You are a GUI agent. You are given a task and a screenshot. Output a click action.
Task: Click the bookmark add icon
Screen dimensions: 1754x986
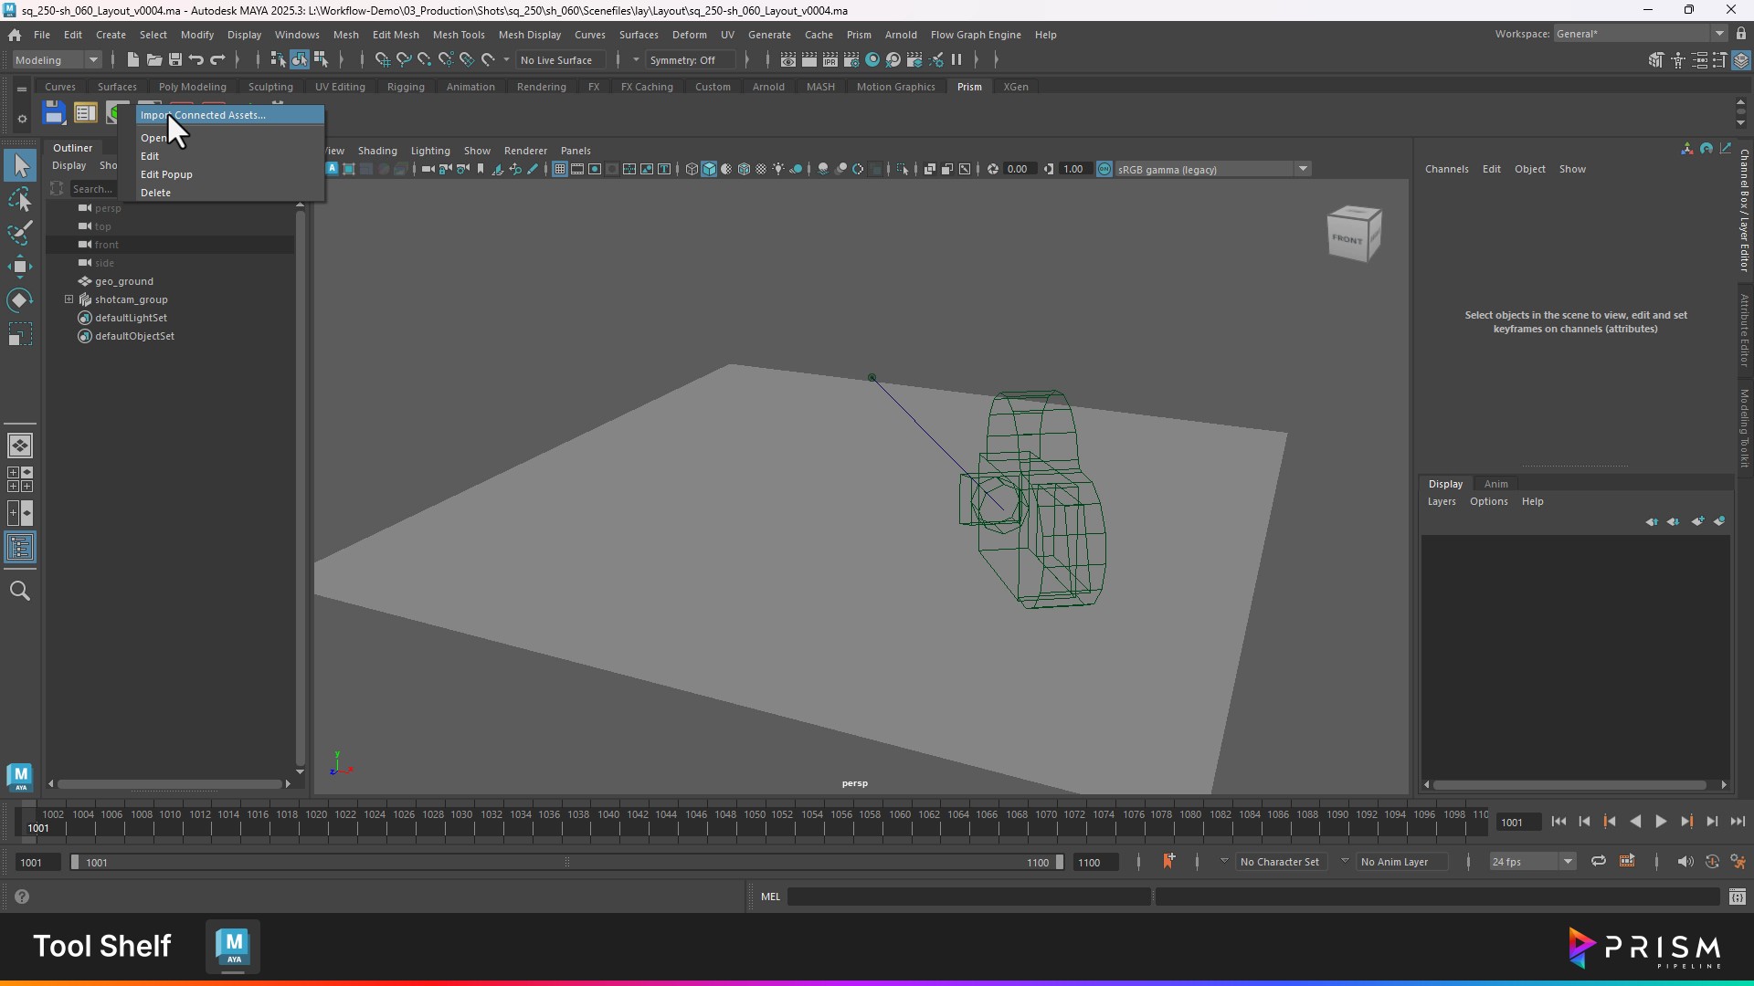[1168, 861]
